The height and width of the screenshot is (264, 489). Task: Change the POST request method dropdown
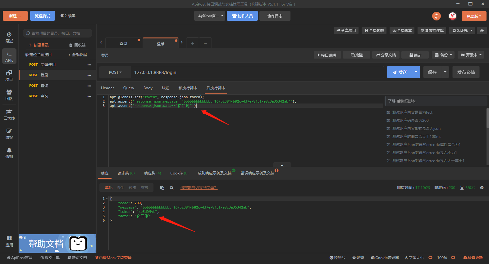point(115,72)
